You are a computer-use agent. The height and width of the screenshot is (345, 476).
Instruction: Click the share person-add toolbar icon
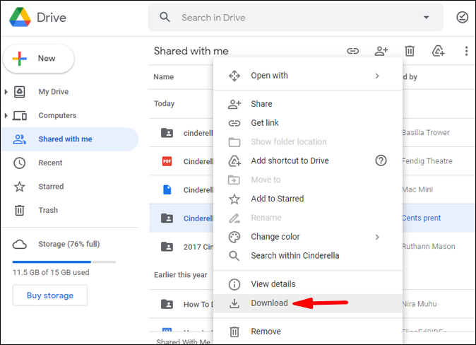[381, 51]
